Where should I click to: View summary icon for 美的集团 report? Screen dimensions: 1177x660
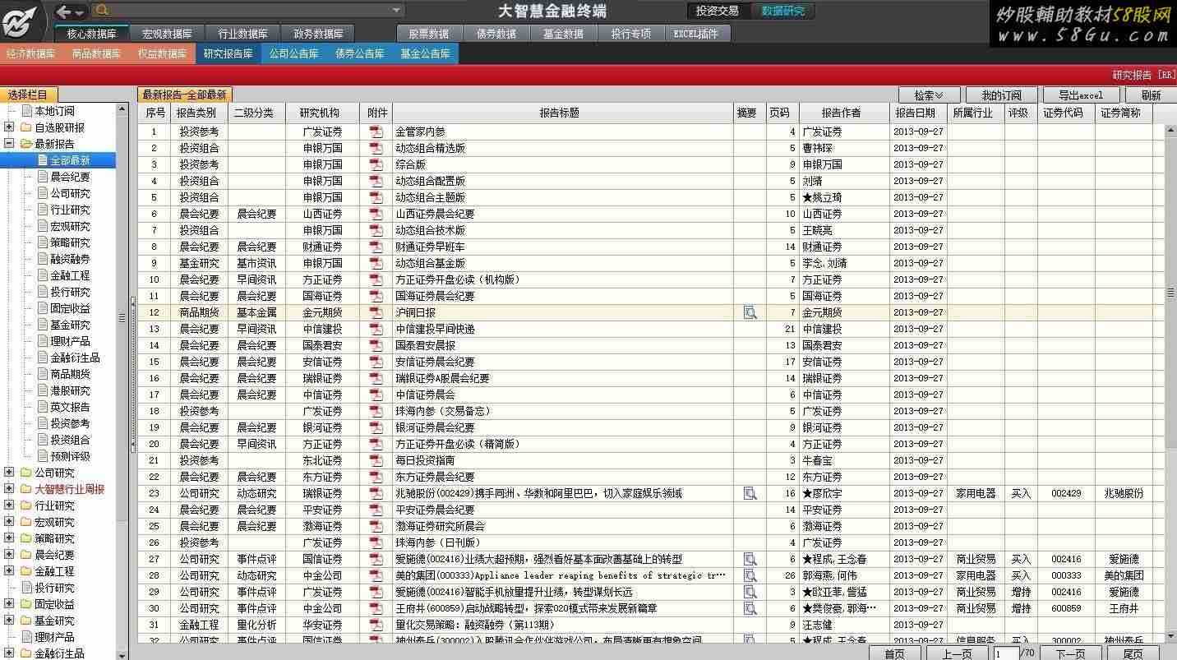(x=750, y=575)
